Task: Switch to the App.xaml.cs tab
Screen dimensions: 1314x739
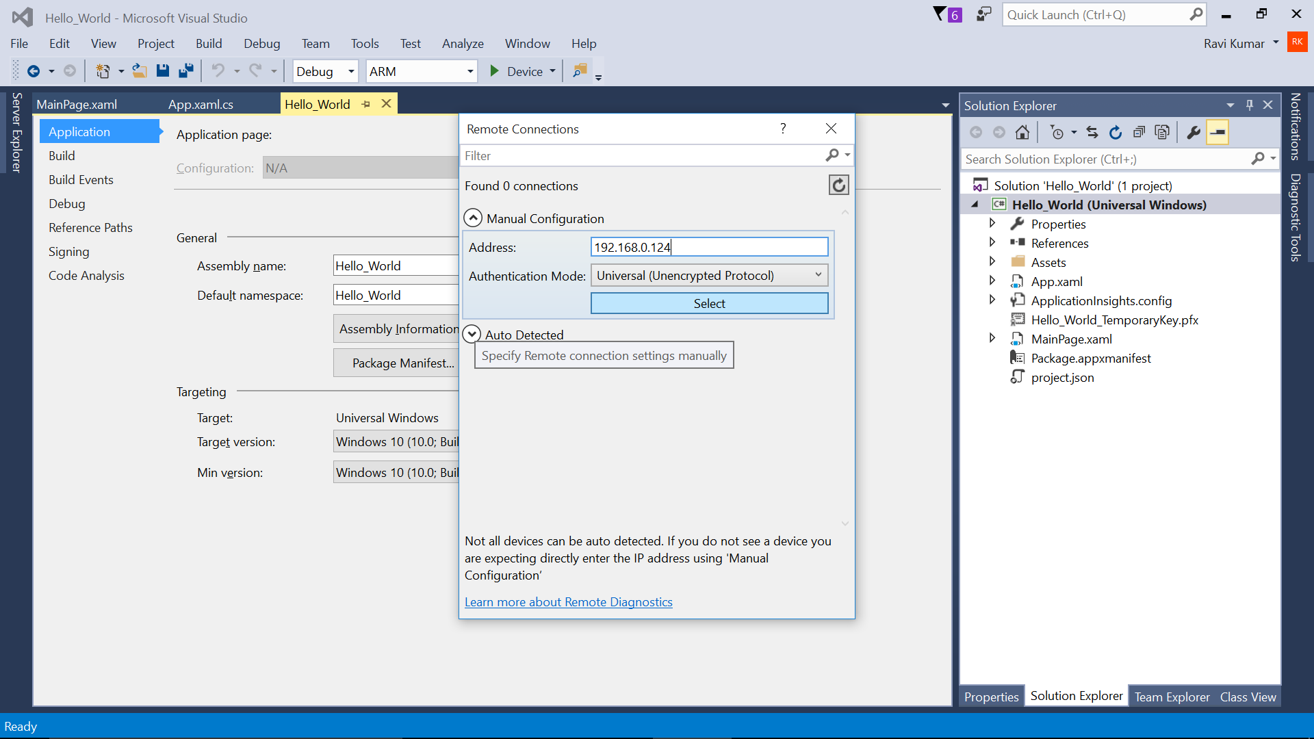Action: click(x=201, y=104)
